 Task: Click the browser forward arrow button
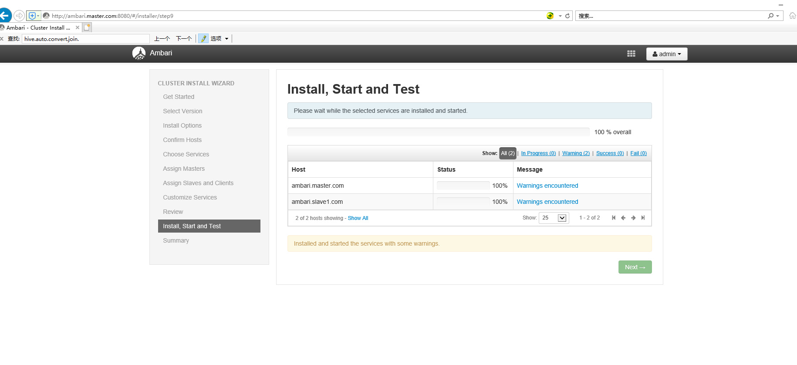[19, 16]
